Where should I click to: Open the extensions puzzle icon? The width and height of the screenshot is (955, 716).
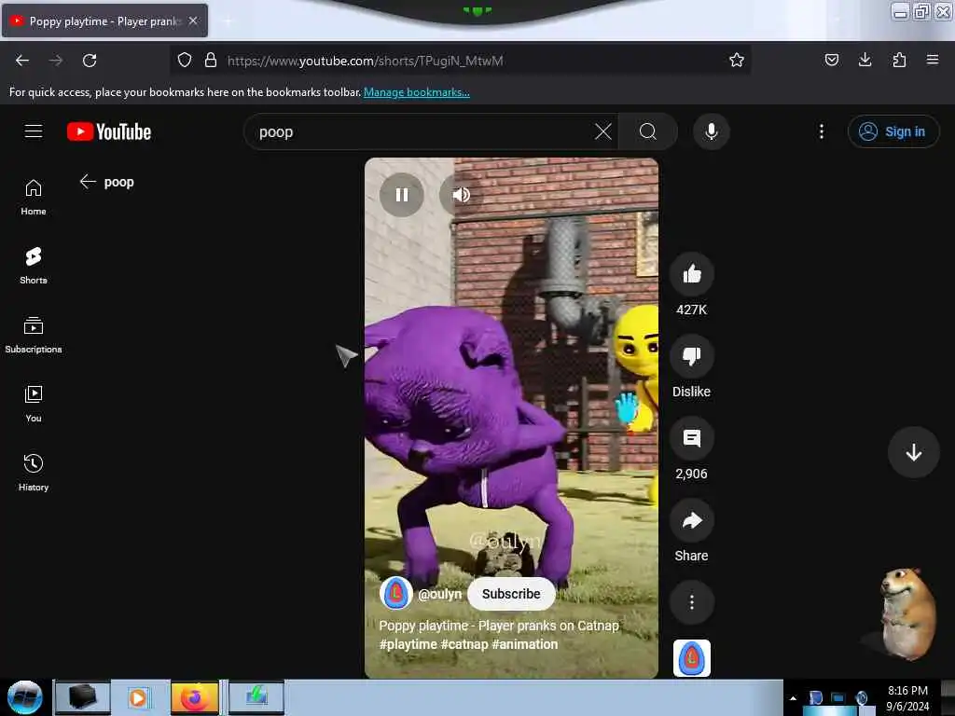click(x=899, y=61)
